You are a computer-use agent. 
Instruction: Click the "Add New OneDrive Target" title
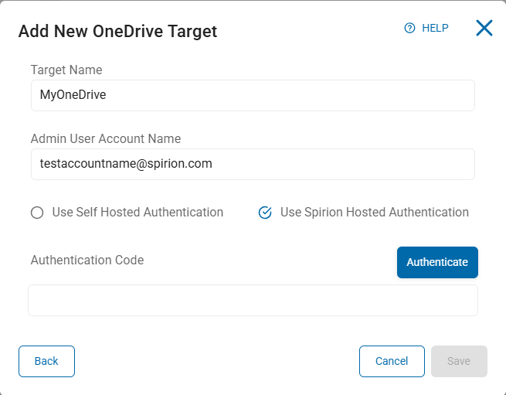(117, 32)
